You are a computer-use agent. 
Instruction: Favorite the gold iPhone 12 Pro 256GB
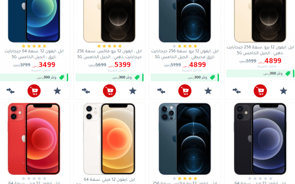[283, 91]
